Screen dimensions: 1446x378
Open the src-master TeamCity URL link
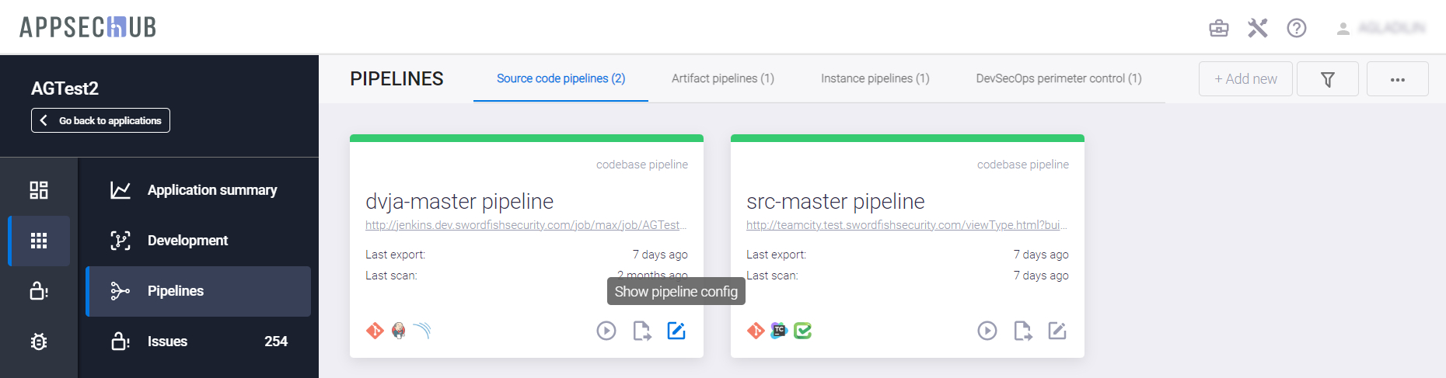click(906, 225)
